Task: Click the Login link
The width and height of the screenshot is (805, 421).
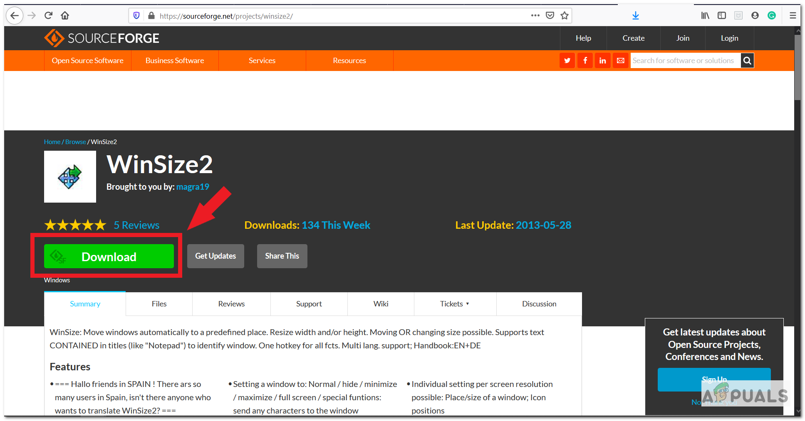Action: coord(730,38)
